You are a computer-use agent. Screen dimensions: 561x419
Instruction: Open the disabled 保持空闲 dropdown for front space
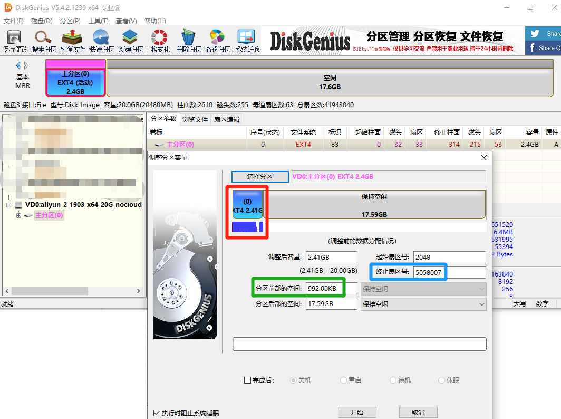pos(423,289)
